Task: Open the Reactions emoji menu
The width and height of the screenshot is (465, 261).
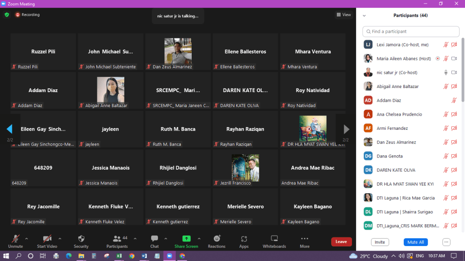Action: coord(217,239)
